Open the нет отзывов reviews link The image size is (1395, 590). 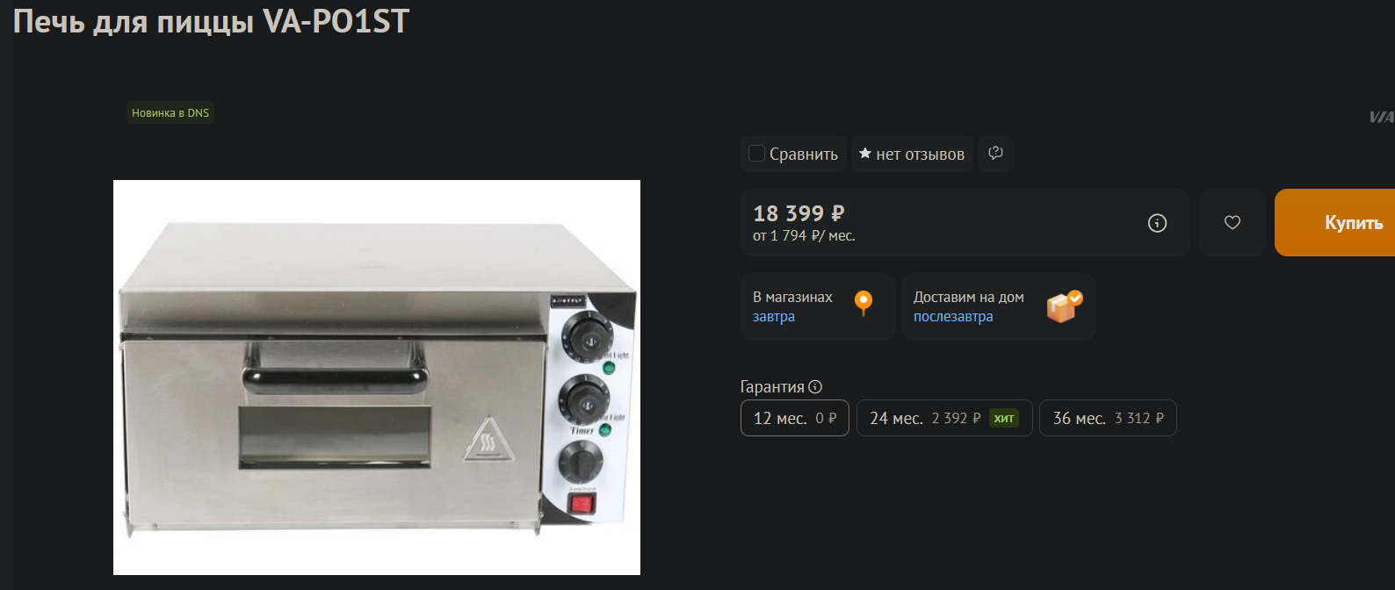(920, 154)
